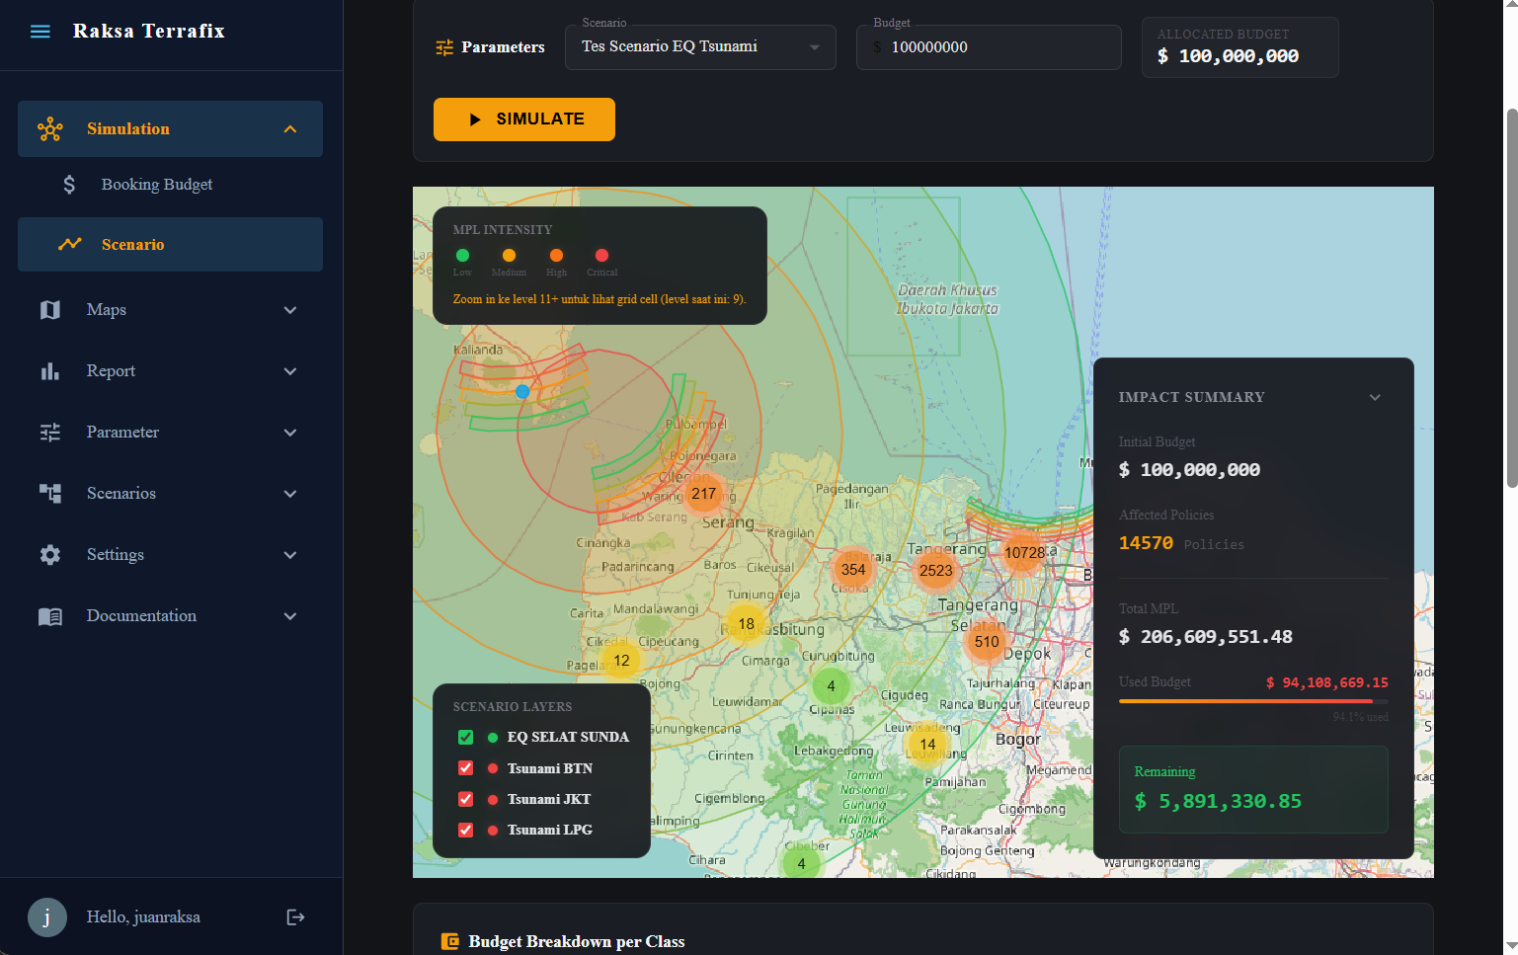Open the 510 policy cluster marker
The height and width of the screenshot is (955, 1518).
point(987,642)
